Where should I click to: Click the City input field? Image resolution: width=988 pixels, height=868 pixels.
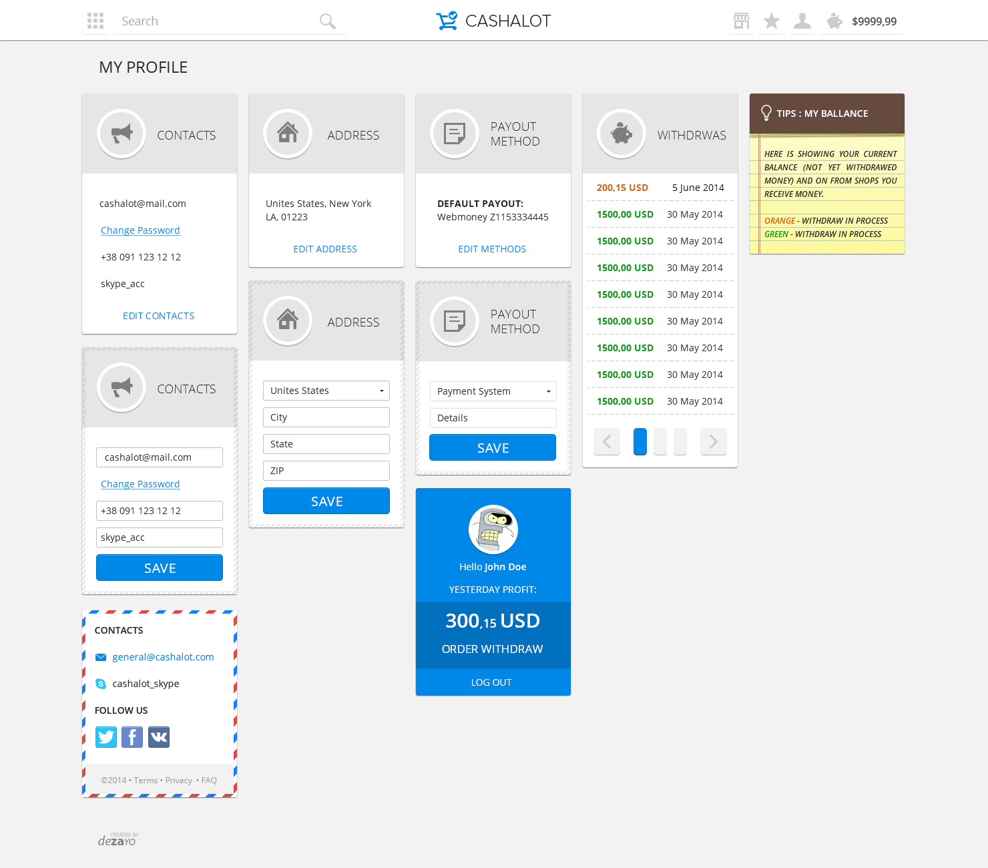(326, 417)
